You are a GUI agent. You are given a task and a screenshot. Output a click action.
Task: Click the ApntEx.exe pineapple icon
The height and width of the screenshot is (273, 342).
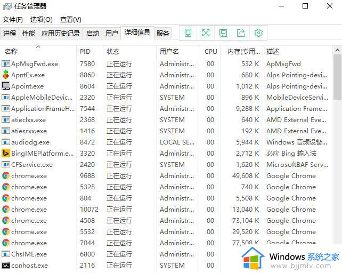point(6,75)
